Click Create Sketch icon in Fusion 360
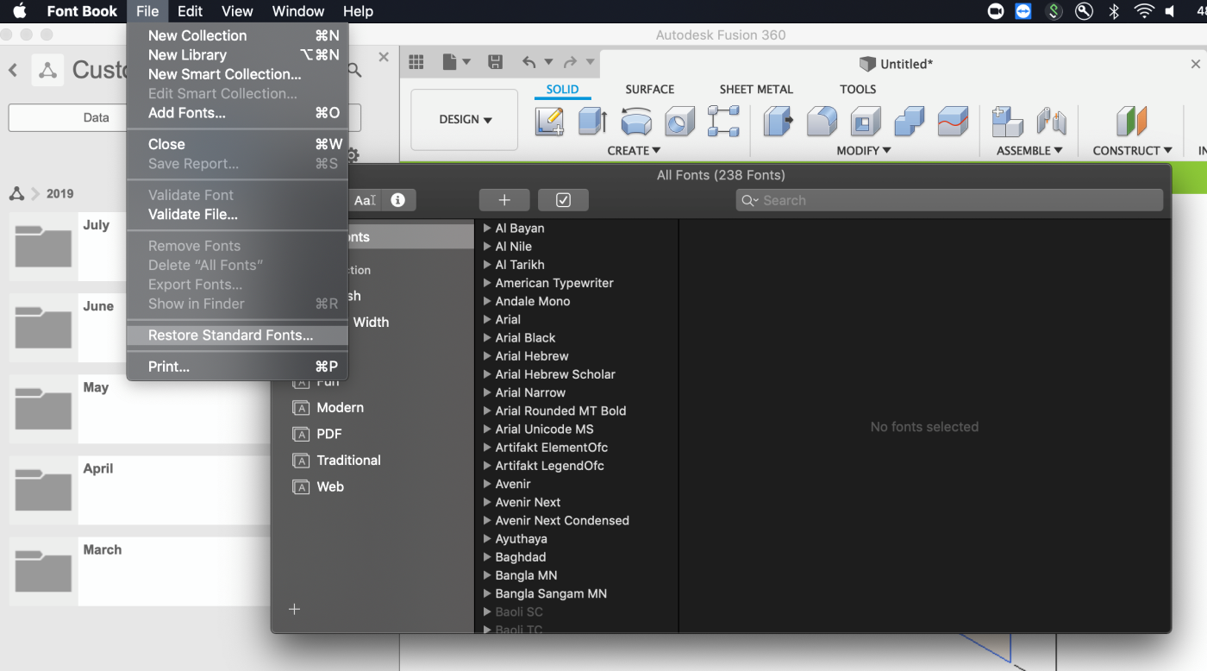Image resolution: width=1207 pixels, height=671 pixels. pos(549,121)
